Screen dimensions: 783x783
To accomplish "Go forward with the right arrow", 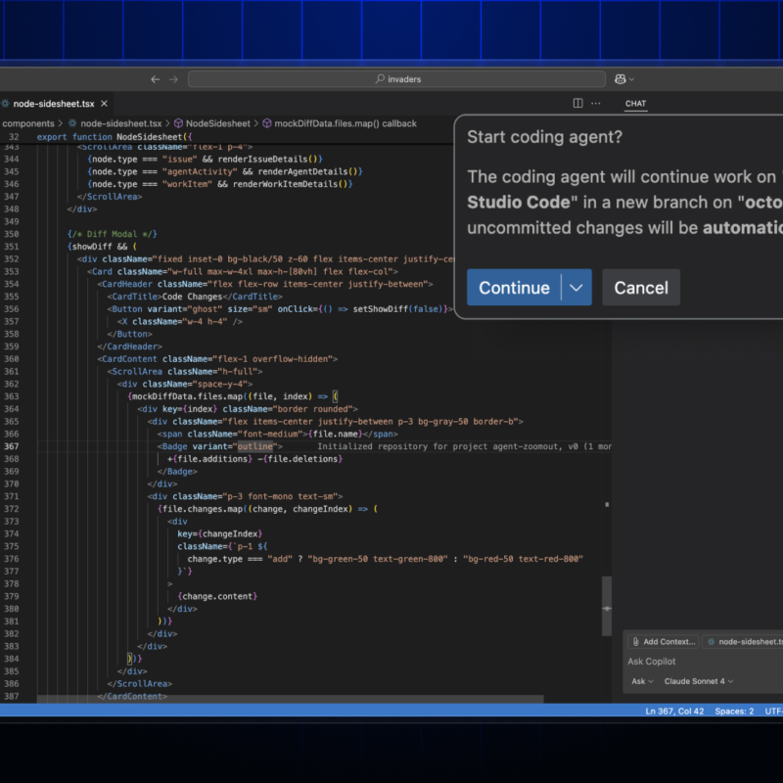I will [x=173, y=79].
